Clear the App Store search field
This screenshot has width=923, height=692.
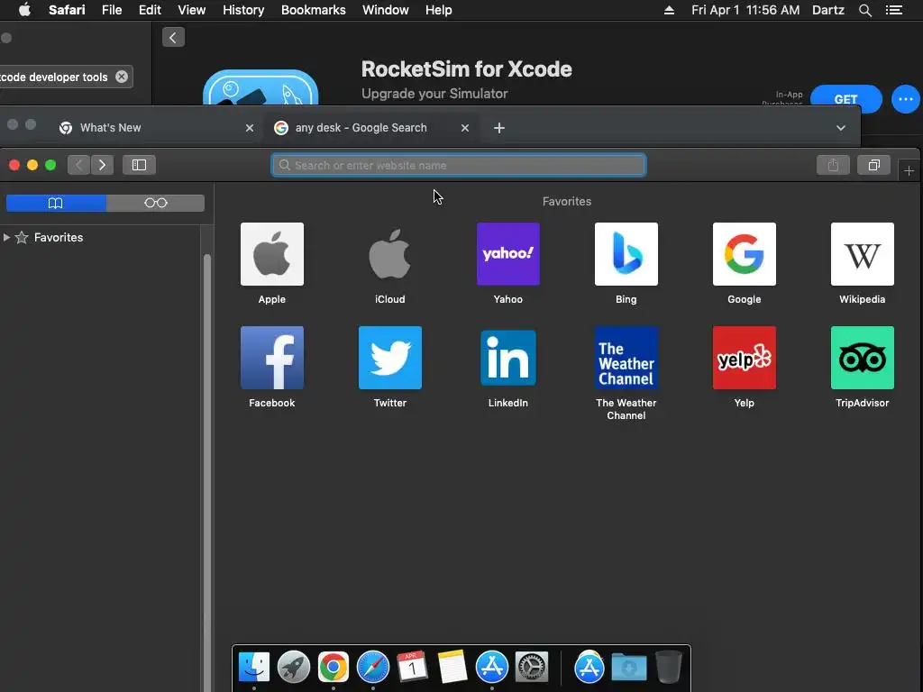point(122,77)
